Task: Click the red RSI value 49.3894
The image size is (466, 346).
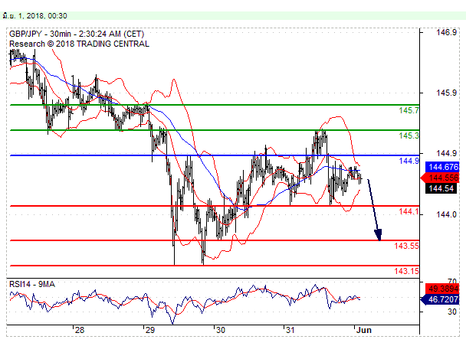Action: [442, 289]
